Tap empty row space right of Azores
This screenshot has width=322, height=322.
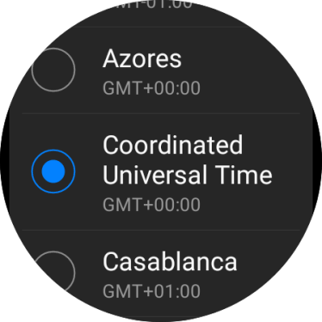(244, 71)
